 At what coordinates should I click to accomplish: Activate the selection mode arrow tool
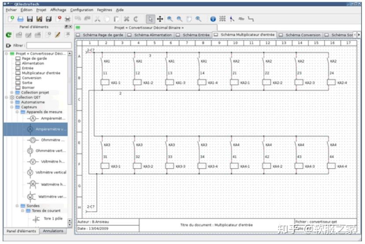point(150,19)
